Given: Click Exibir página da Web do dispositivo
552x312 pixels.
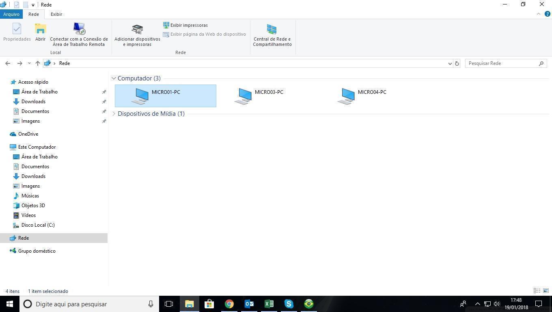Looking at the screenshot, I should pyautogui.click(x=205, y=34).
